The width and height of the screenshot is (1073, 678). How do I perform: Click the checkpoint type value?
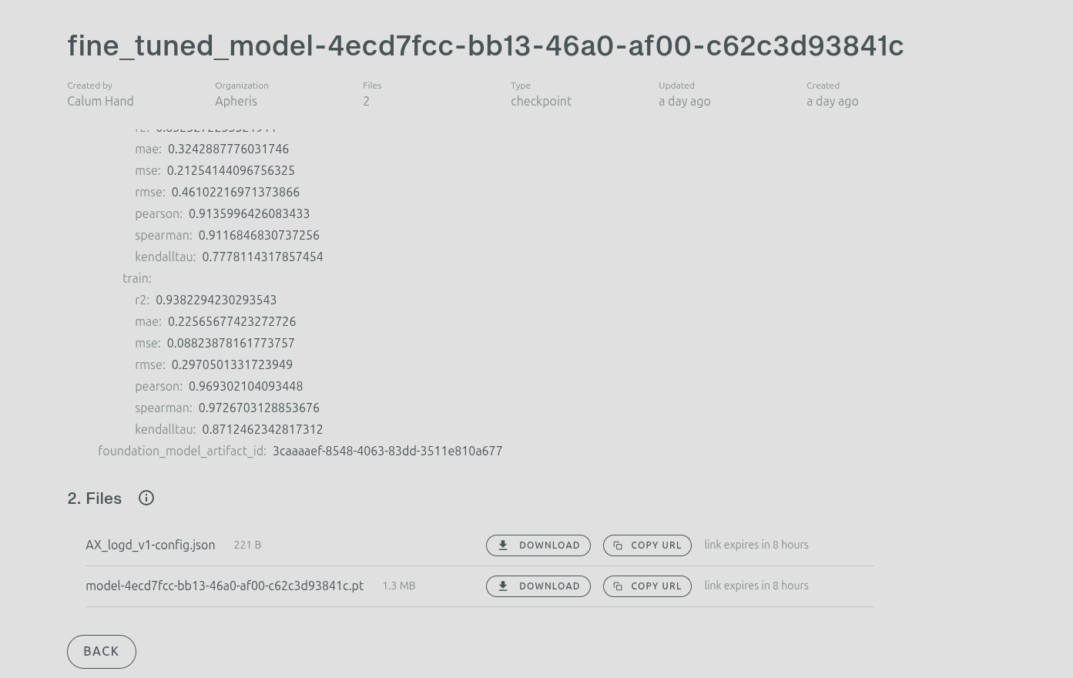click(x=541, y=101)
